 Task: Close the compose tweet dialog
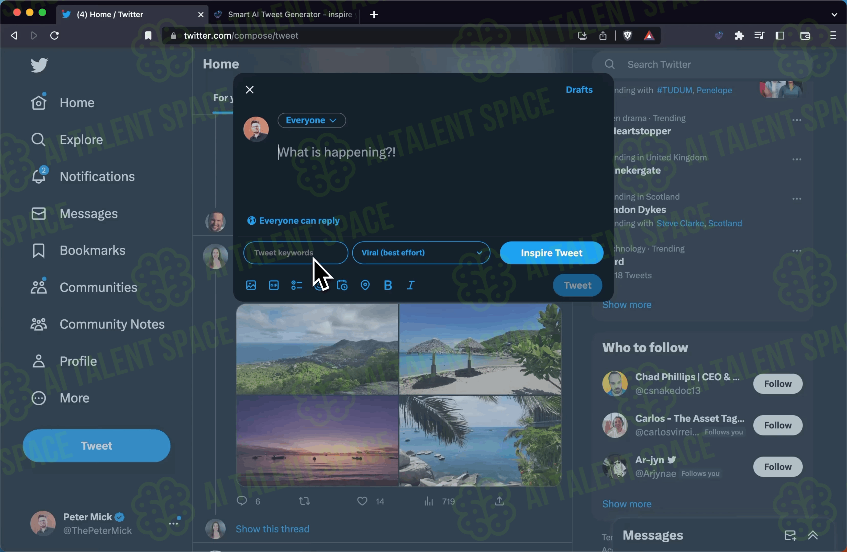click(250, 90)
